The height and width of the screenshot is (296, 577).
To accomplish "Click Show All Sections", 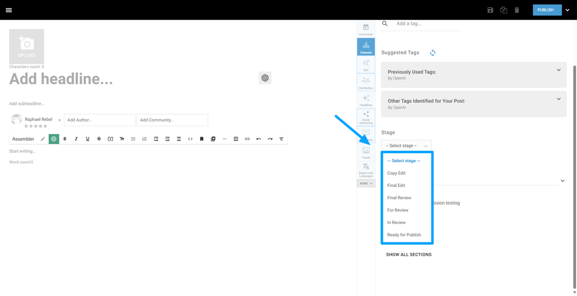I will [409, 255].
